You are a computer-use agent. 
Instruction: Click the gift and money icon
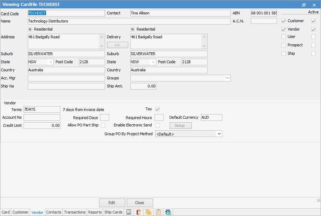coord(168,212)
